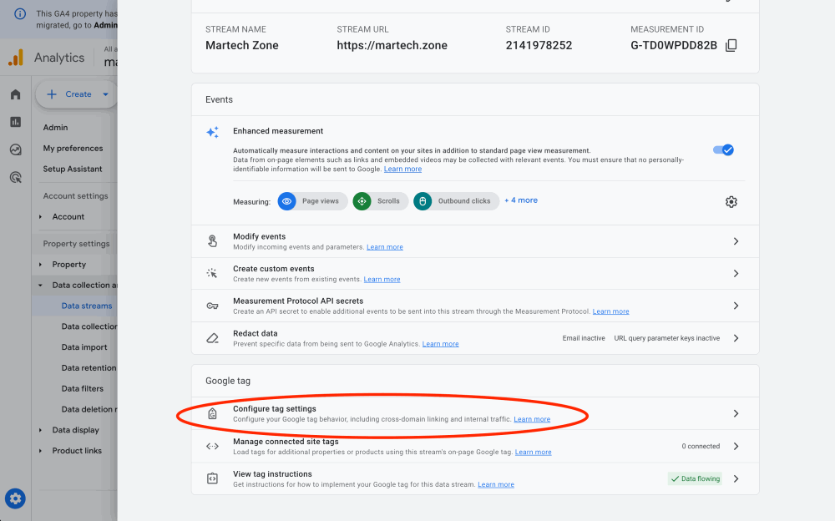Click the Configure tag settings tag icon
Screen dimensions: 835x521
(x=212, y=413)
